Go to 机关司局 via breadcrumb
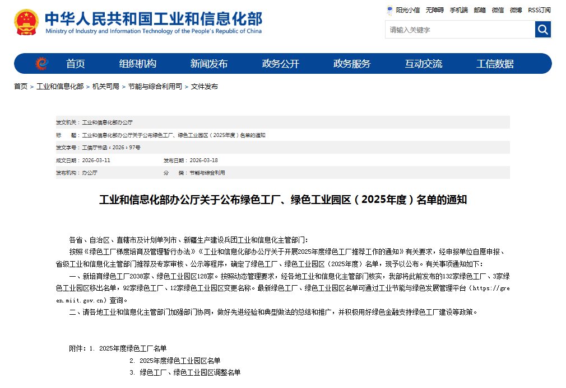The height and width of the screenshot is (388, 566). coord(106,87)
